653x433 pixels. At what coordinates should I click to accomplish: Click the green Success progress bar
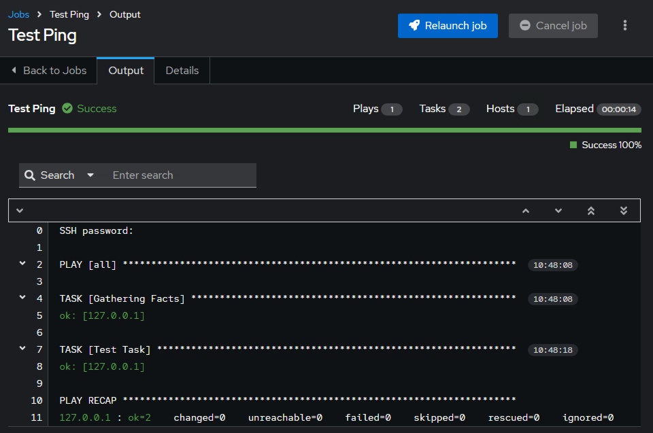tap(324, 129)
